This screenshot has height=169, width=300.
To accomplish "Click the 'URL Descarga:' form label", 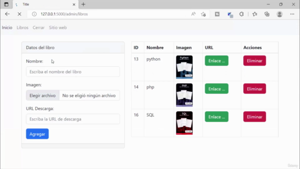I will click(40, 108).
